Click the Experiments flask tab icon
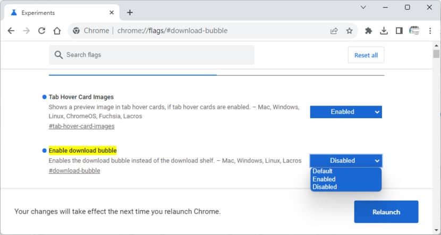441x235 pixels. coord(14,13)
